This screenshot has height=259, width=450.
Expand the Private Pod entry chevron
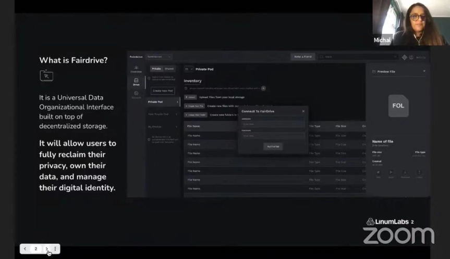click(x=177, y=102)
